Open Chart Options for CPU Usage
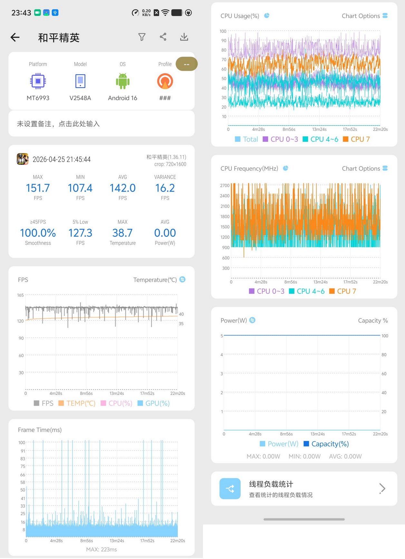The height and width of the screenshot is (559, 405). (365, 16)
